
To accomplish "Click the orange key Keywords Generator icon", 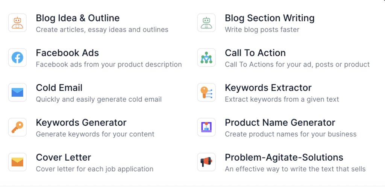I will click(x=17, y=127).
